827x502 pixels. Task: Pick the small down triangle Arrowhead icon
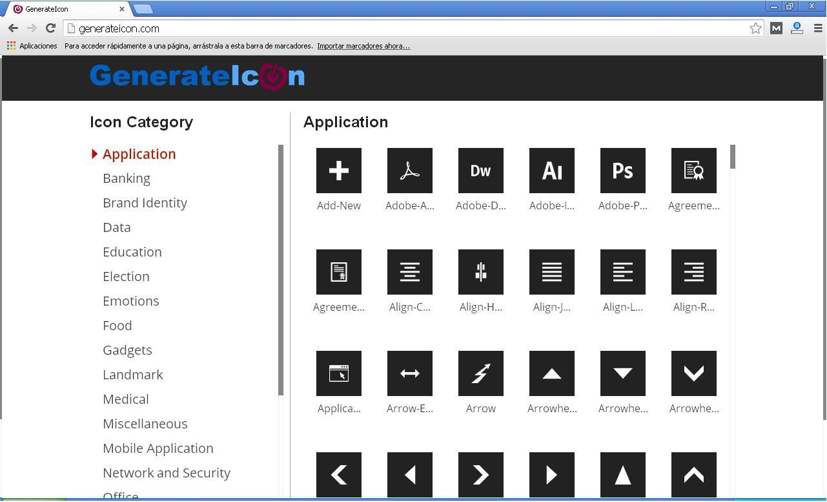pyautogui.click(x=623, y=373)
